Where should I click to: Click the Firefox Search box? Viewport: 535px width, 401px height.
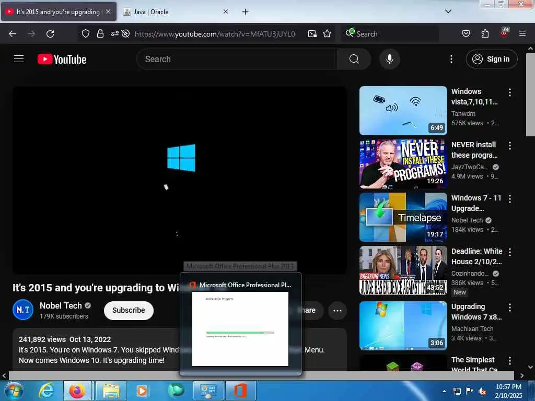tap(390, 34)
